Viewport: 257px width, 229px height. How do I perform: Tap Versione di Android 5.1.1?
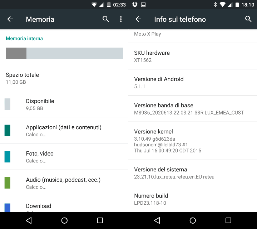click(x=193, y=82)
